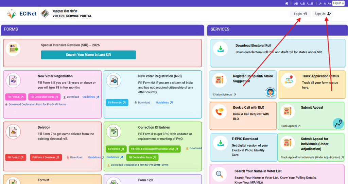Select wide letter spacing A__B

tap(310, 3)
